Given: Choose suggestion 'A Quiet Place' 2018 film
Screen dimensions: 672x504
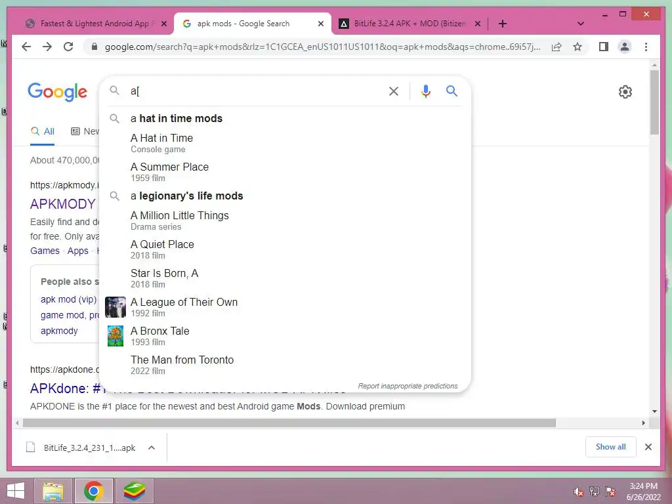Looking at the screenshot, I should tap(285, 249).
